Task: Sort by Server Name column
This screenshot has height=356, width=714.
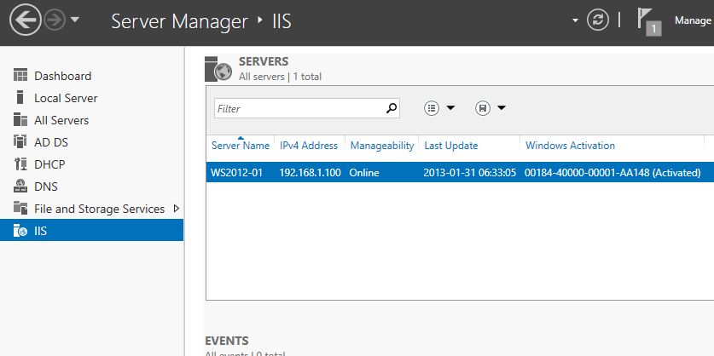Action: point(241,146)
